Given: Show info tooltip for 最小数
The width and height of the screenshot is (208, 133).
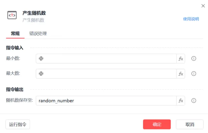Looking at the screenshot, I should coord(194,59).
